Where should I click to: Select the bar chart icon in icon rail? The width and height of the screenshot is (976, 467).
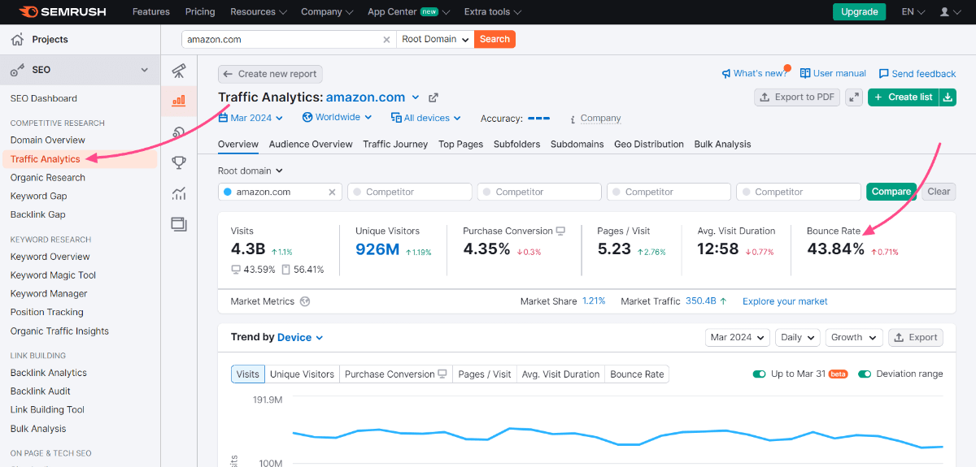179,102
